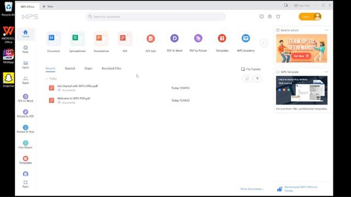This screenshot has height=197, width=351.
Task: Click the WPS logo in the header
Action: coord(30,17)
